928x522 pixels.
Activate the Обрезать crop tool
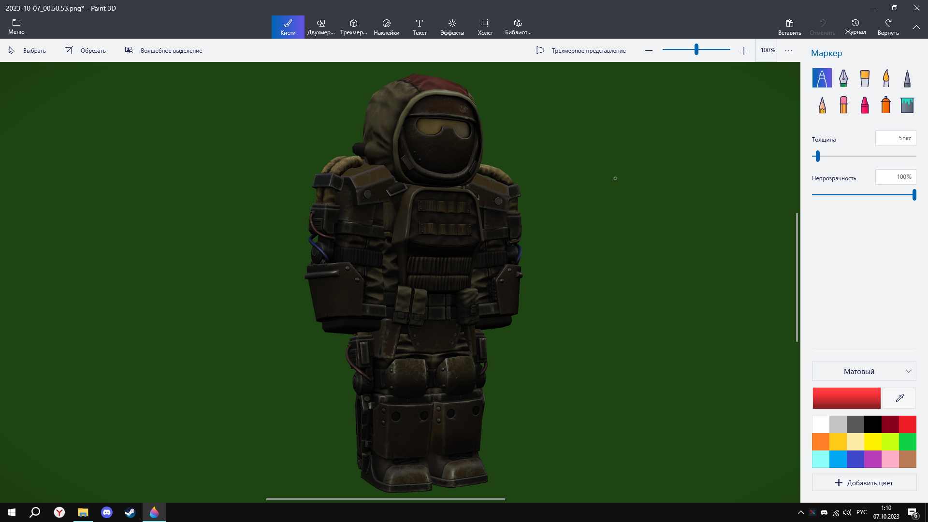click(86, 50)
